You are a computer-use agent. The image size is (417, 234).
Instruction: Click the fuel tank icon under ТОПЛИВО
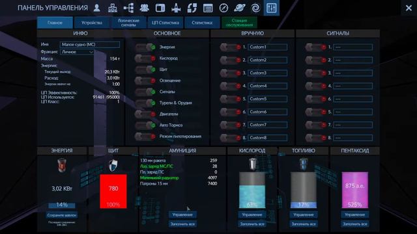(304, 164)
